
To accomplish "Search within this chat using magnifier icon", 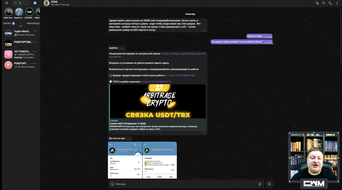I will [x=324, y=3].
